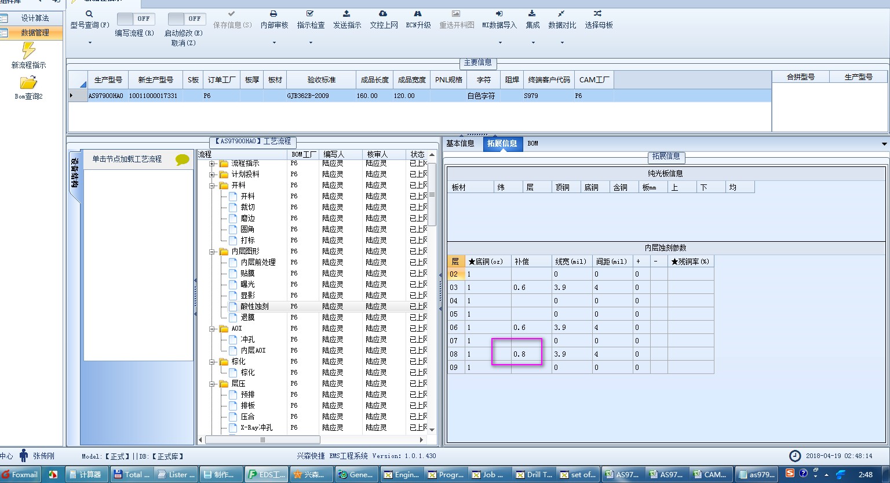The width and height of the screenshot is (890, 483).
Task: Click the clock icon in status bar
Action: (x=796, y=456)
